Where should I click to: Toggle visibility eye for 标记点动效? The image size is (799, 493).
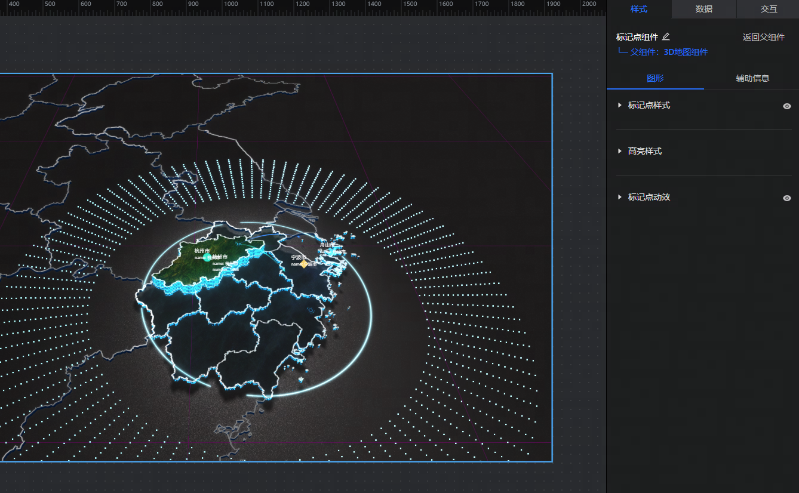[786, 198]
